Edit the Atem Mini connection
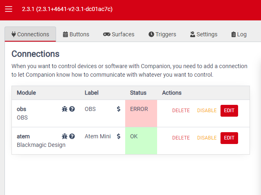The image size is (261, 195). [x=229, y=138]
